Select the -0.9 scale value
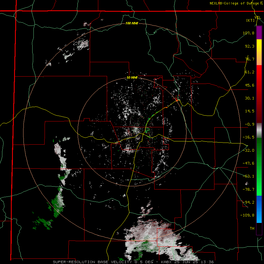 (250, 124)
